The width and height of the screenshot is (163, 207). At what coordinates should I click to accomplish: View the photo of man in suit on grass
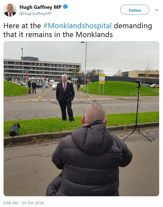(x=81, y=118)
